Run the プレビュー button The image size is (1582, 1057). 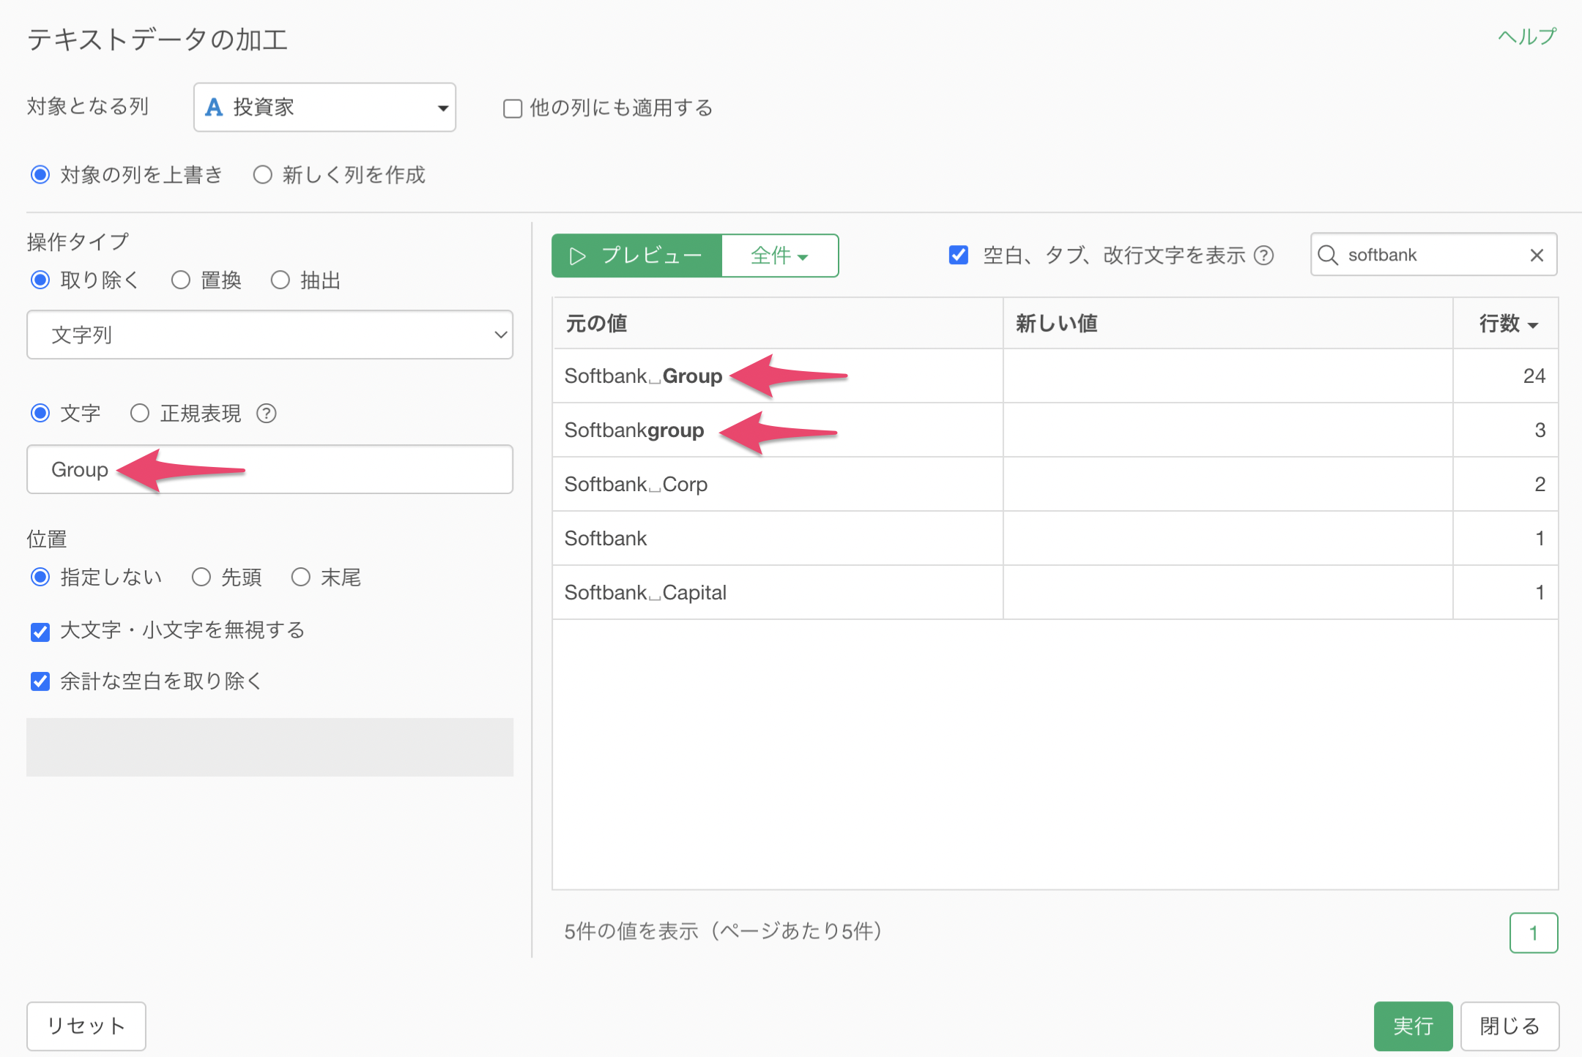(x=636, y=255)
